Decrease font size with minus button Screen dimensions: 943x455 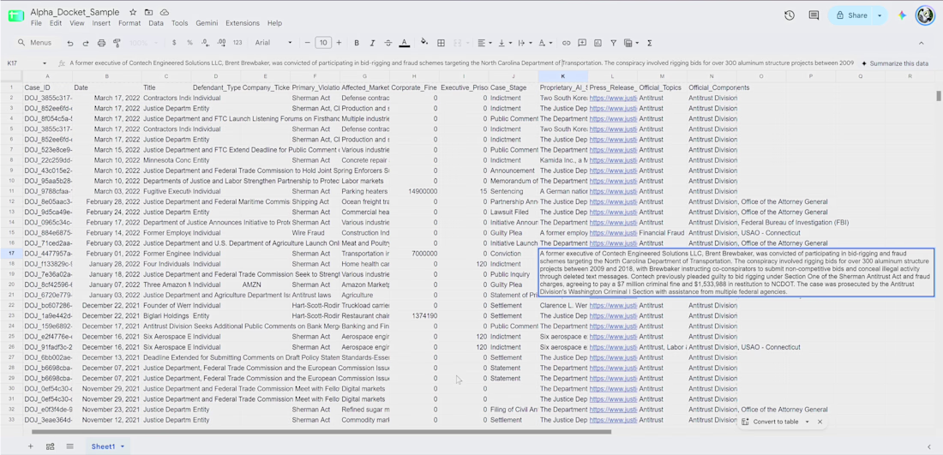(x=307, y=43)
